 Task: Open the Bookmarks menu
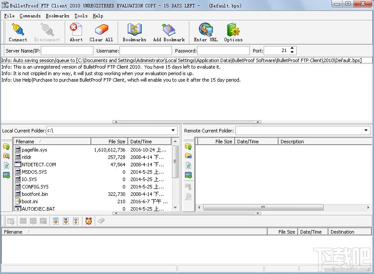57,16
